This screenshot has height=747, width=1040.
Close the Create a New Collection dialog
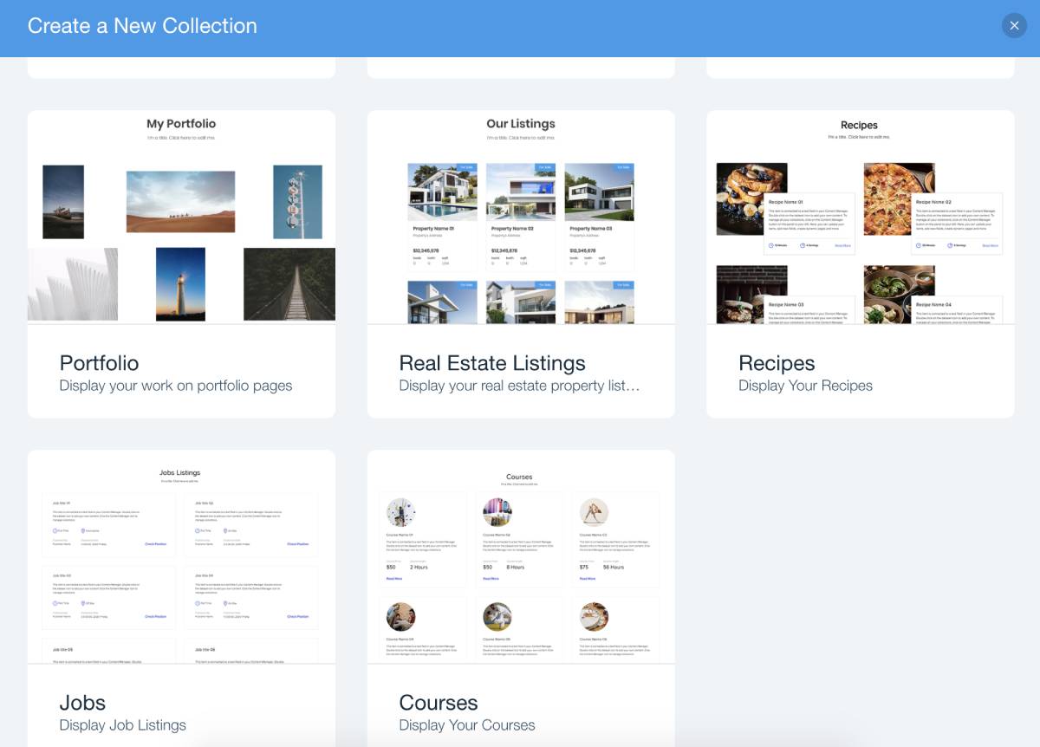pyautogui.click(x=1014, y=25)
